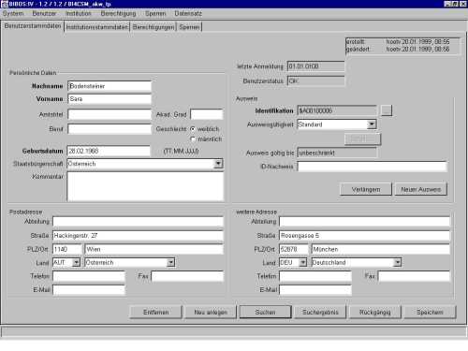Click the Amtstitel input field

110,114
